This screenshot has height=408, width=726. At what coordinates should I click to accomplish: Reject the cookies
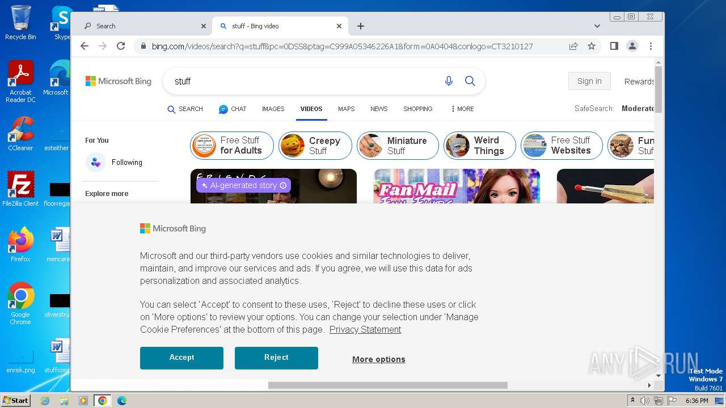click(276, 358)
